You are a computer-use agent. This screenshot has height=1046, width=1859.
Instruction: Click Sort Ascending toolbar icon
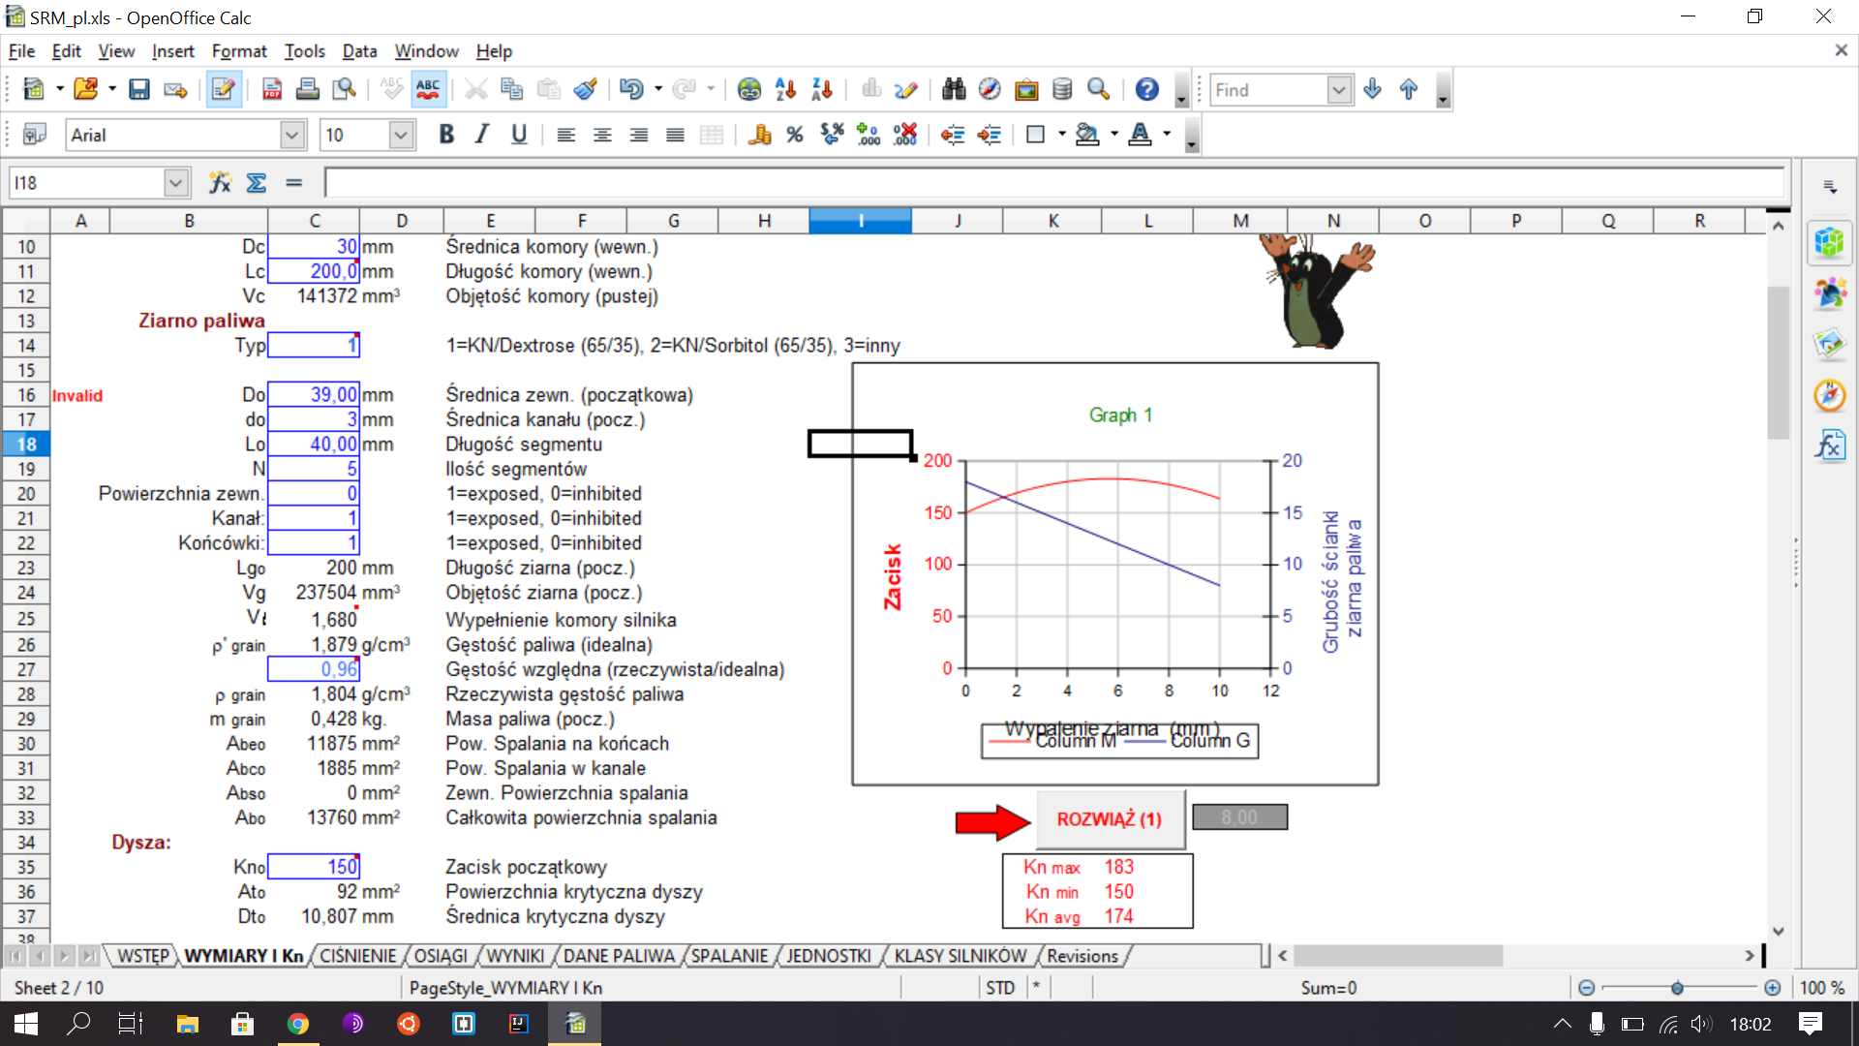click(785, 90)
